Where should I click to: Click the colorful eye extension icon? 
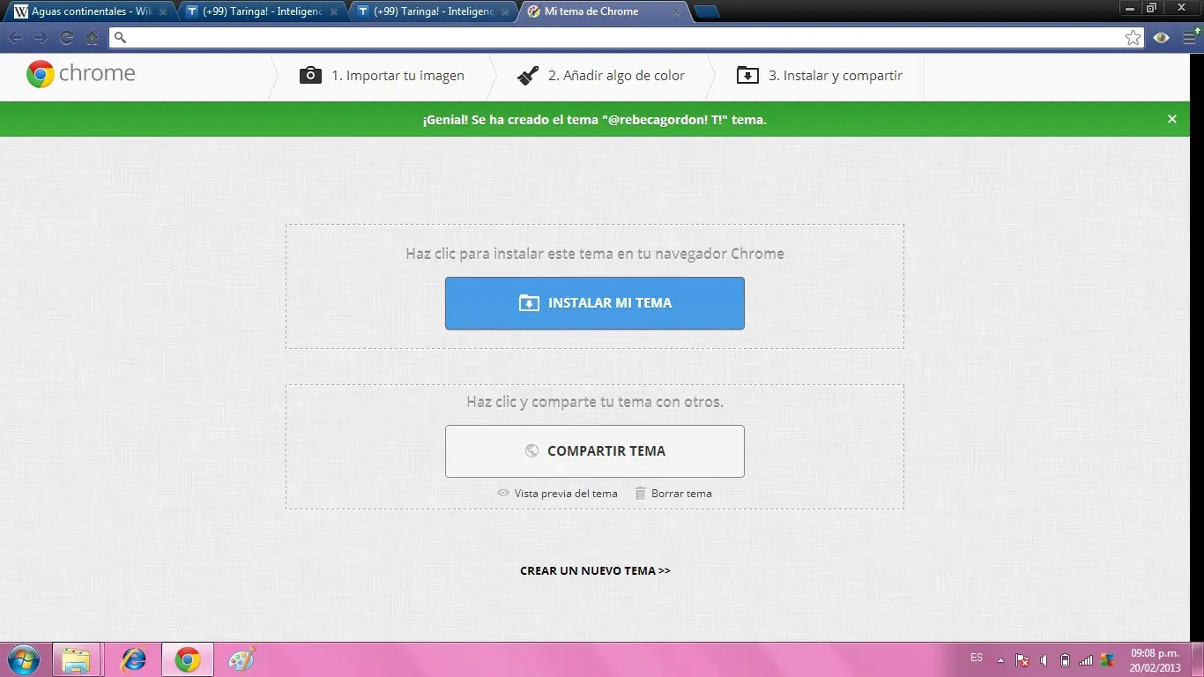point(1161,38)
